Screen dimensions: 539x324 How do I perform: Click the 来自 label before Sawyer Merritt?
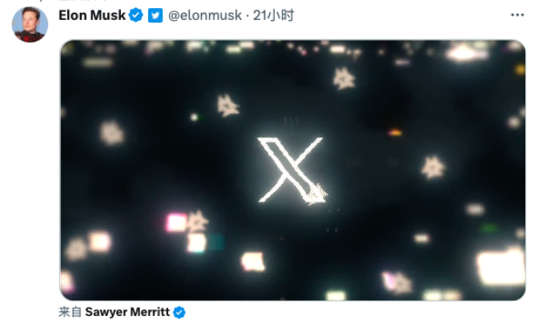[x=70, y=312]
